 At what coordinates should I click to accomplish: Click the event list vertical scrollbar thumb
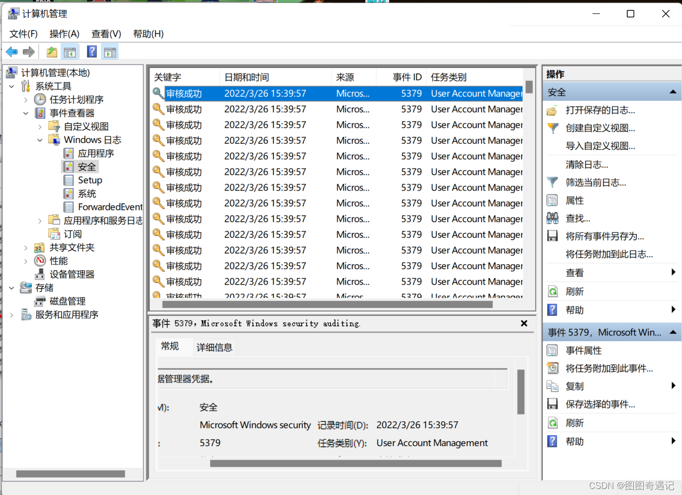pyautogui.click(x=529, y=87)
